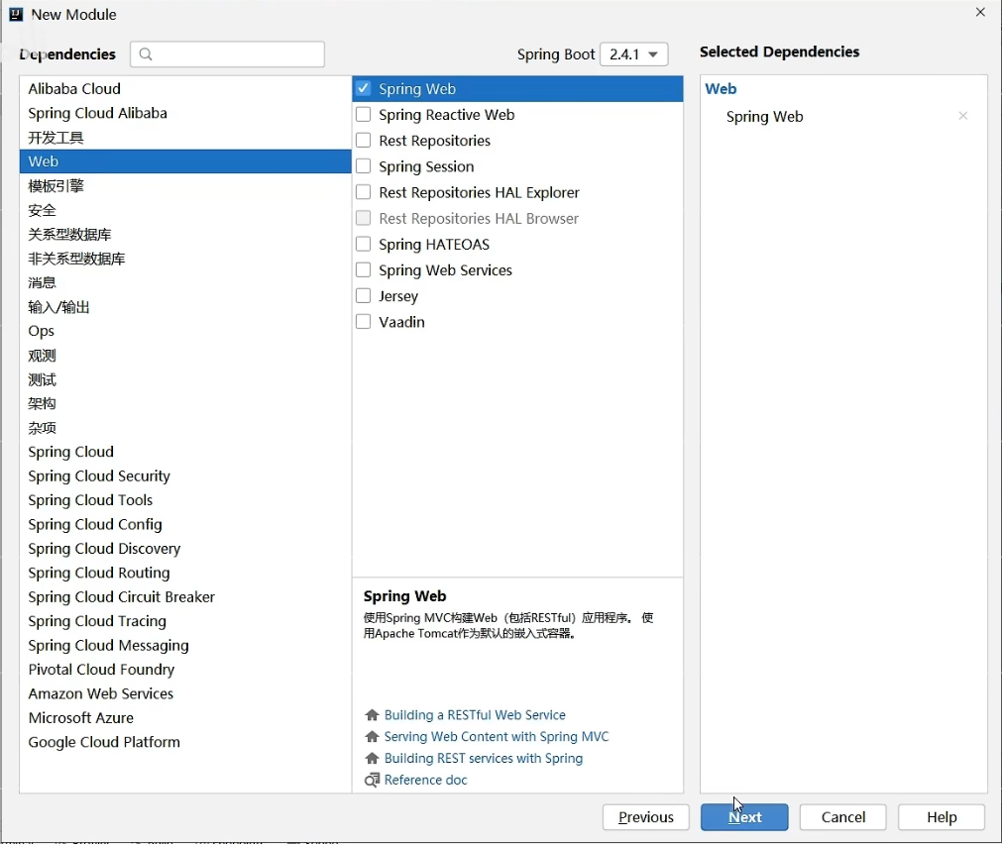Open Serving Web Content with Spring MVC

(497, 737)
